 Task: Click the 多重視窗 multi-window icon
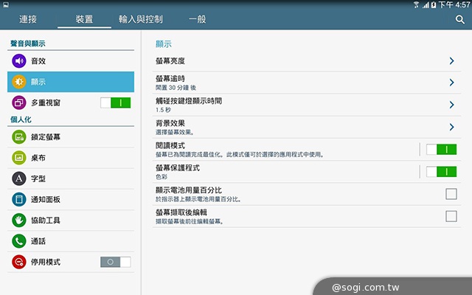click(x=19, y=103)
